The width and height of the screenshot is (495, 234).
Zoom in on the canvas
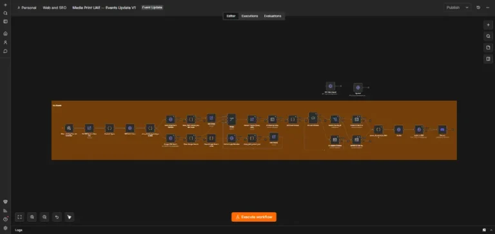click(32, 217)
